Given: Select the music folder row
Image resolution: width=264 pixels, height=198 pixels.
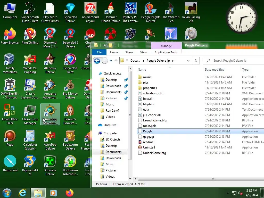Looking at the screenshot, I should [x=200, y=77].
